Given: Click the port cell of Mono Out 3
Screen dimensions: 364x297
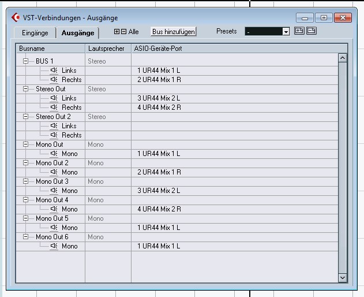Looking at the screenshot, I should (x=235, y=191).
